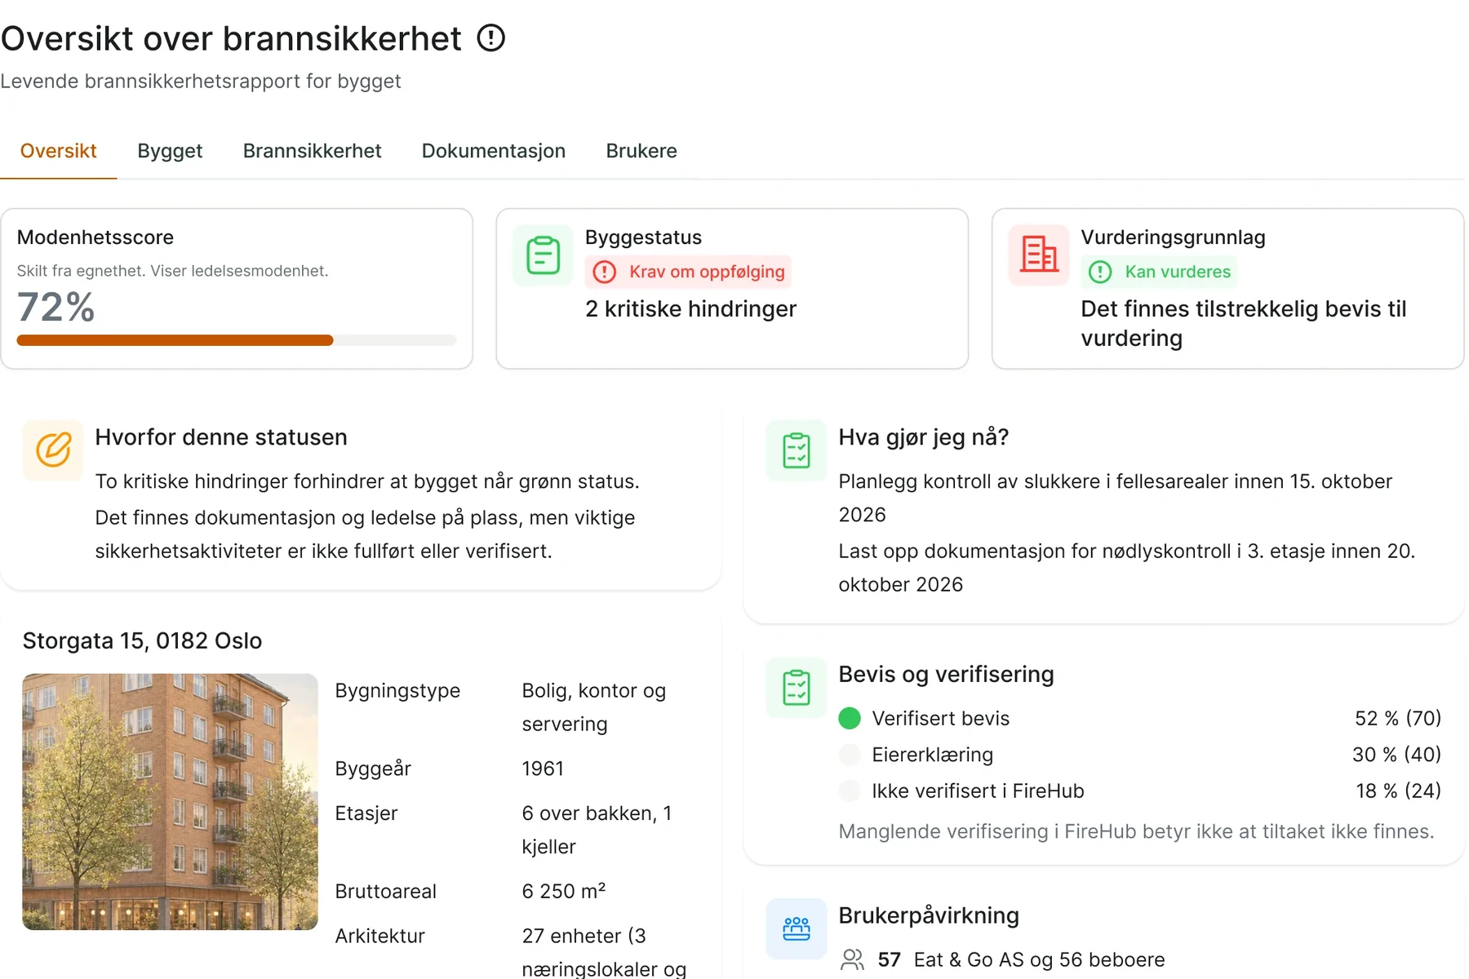Click the Vurderingsgrunnlag card title

point(1173,237)
